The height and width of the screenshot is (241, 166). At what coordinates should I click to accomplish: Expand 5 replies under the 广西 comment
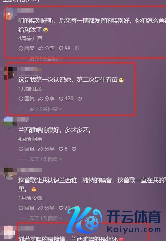(x=45, y=59)
